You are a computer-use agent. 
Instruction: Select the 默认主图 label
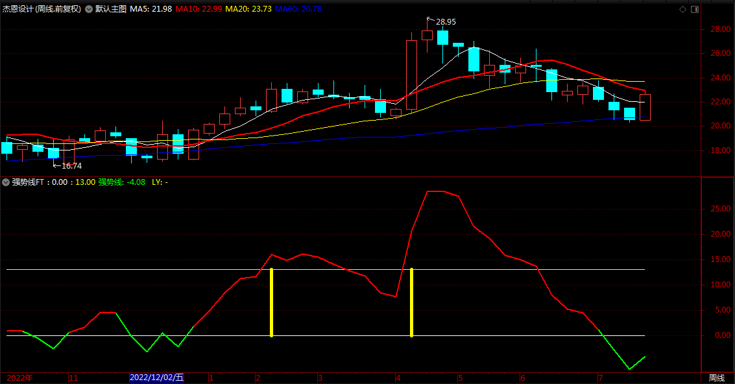point(111,9)
